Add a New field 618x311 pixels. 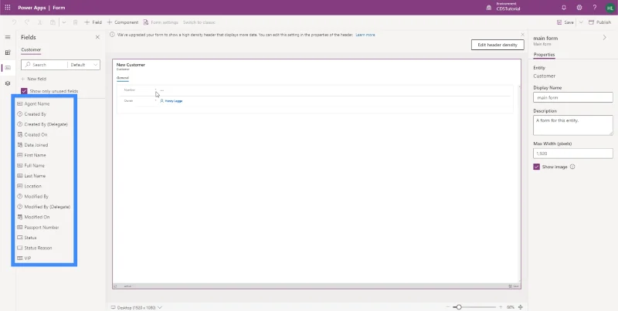(x=33, y=79)
